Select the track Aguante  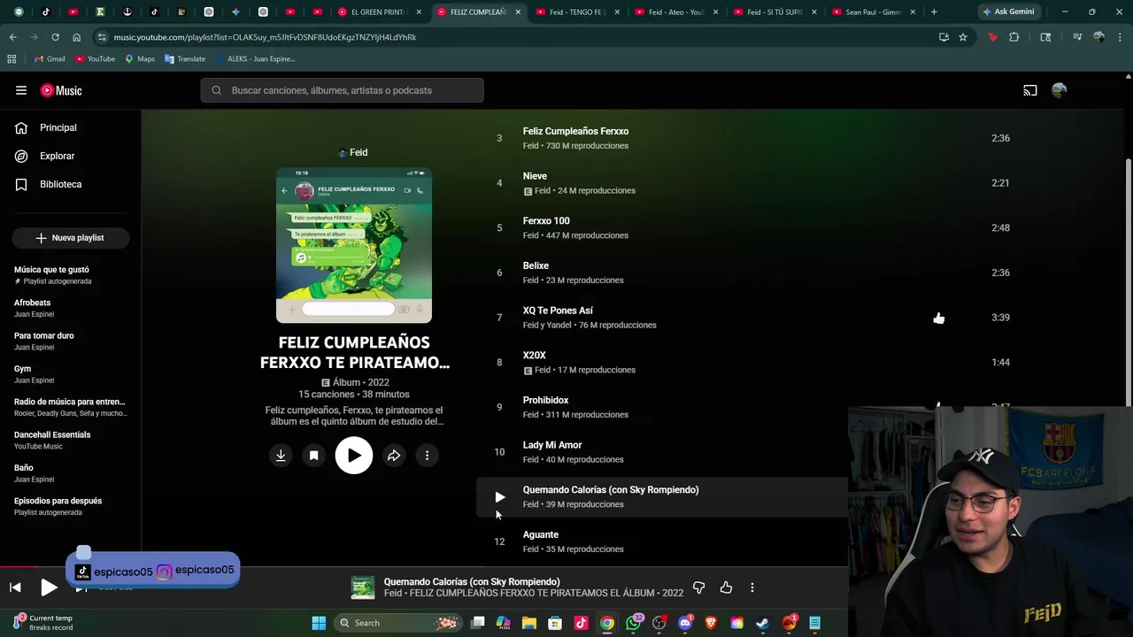click(541, 534)
